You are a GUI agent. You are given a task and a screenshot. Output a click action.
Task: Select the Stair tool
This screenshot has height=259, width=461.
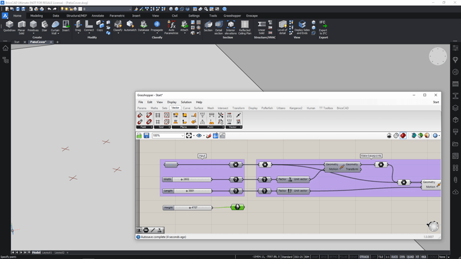click(44, 26)
